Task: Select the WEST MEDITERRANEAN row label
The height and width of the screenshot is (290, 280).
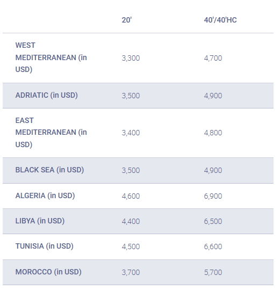Action: pyautogui.click(x=51, y=57)
